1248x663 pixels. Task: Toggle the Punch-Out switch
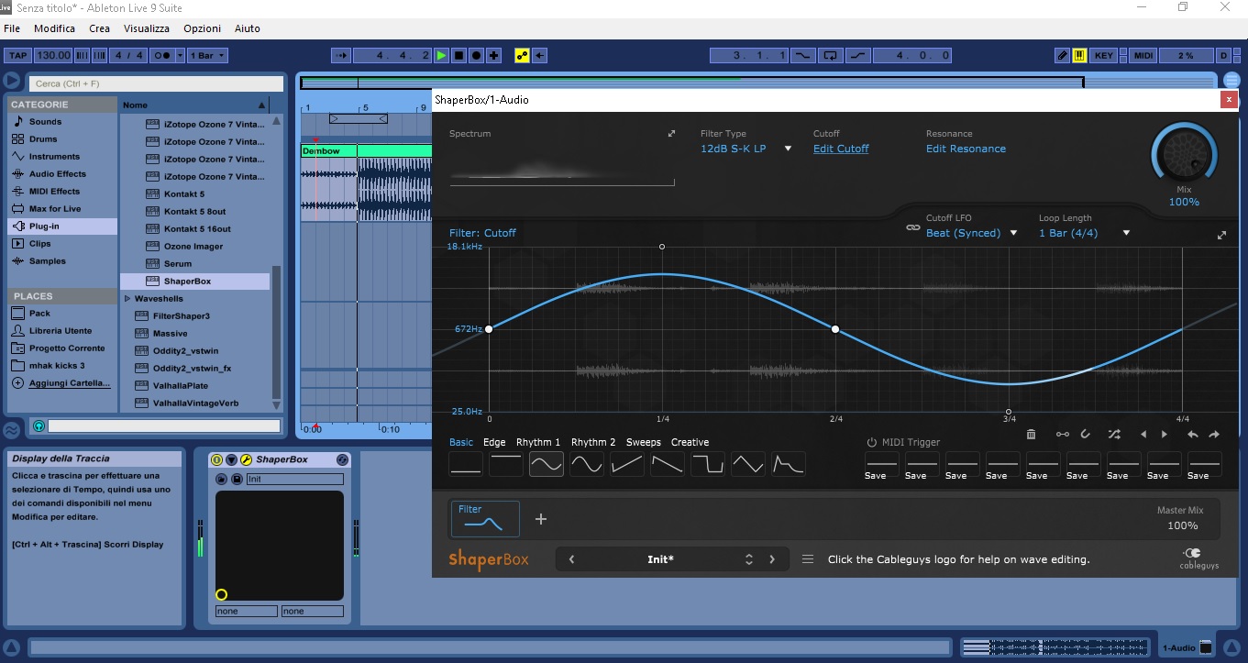coord(857,56)
